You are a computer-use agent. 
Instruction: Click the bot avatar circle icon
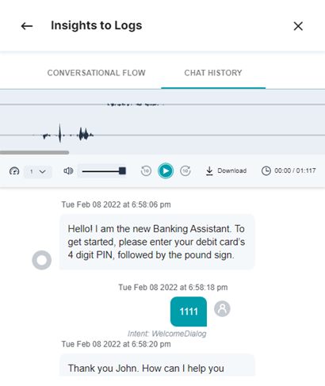[x=42, y=260]
